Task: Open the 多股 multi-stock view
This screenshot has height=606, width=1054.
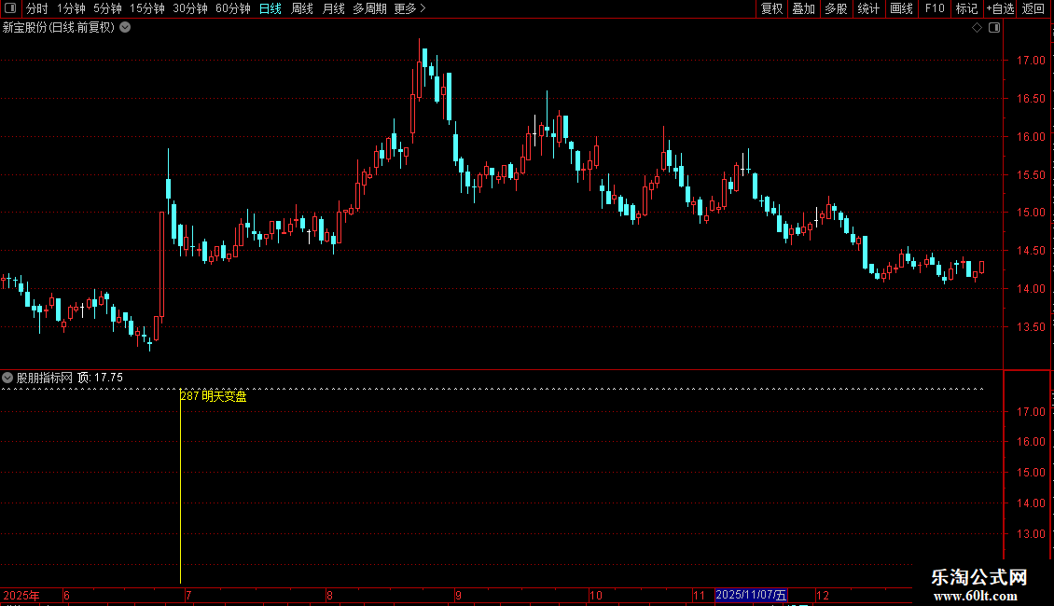Action: pyautogui.click(x=836, y=8)
